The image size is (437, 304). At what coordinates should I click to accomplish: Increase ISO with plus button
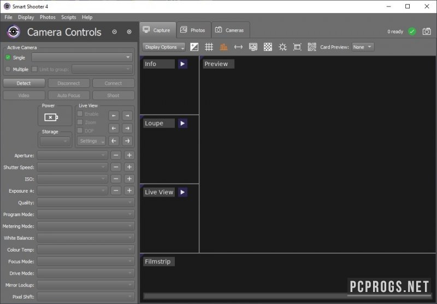(x=129, y=178)
